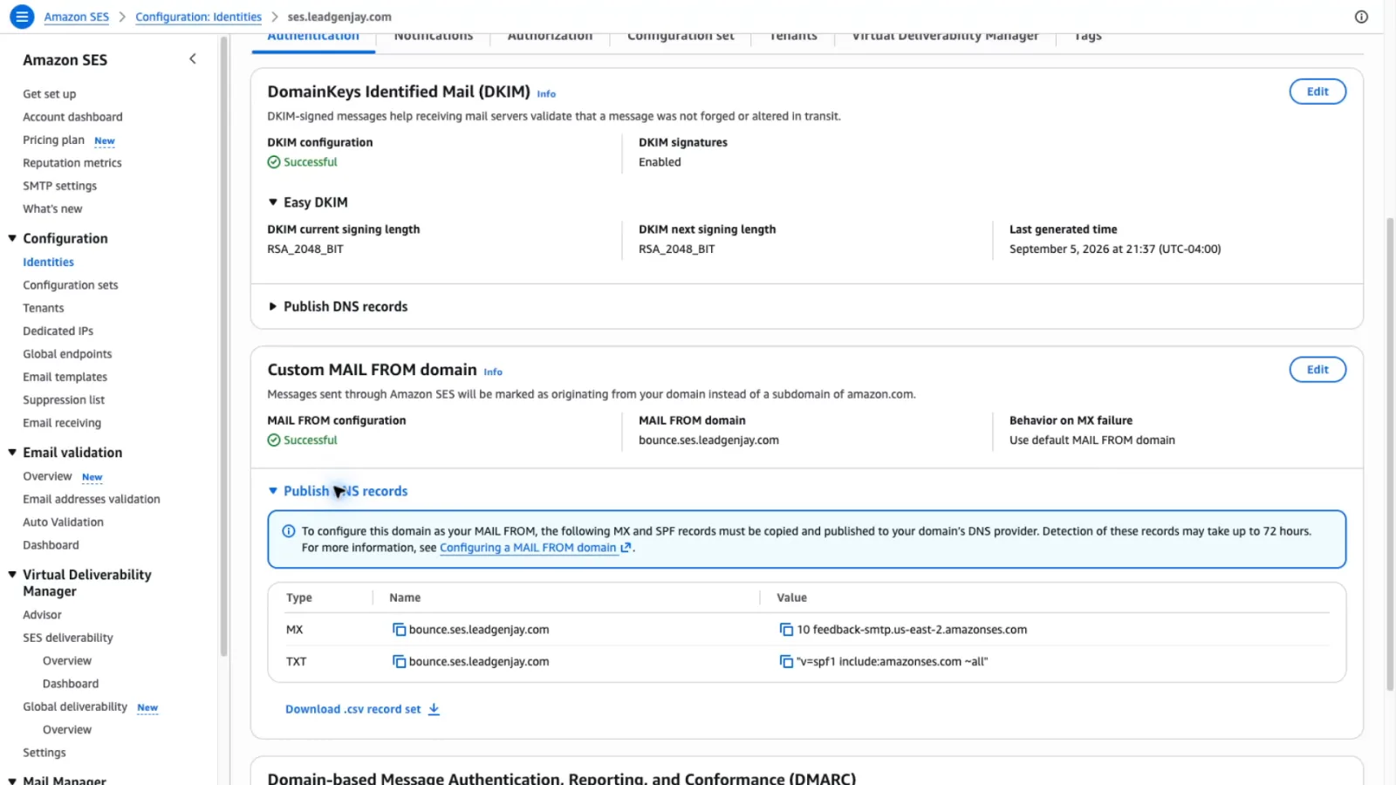Copy the TXT record name bounce.ses.leadgenjay.com
Image resolution: width=1396 pixels, height=785 pixels.
[x=399, y=662]
